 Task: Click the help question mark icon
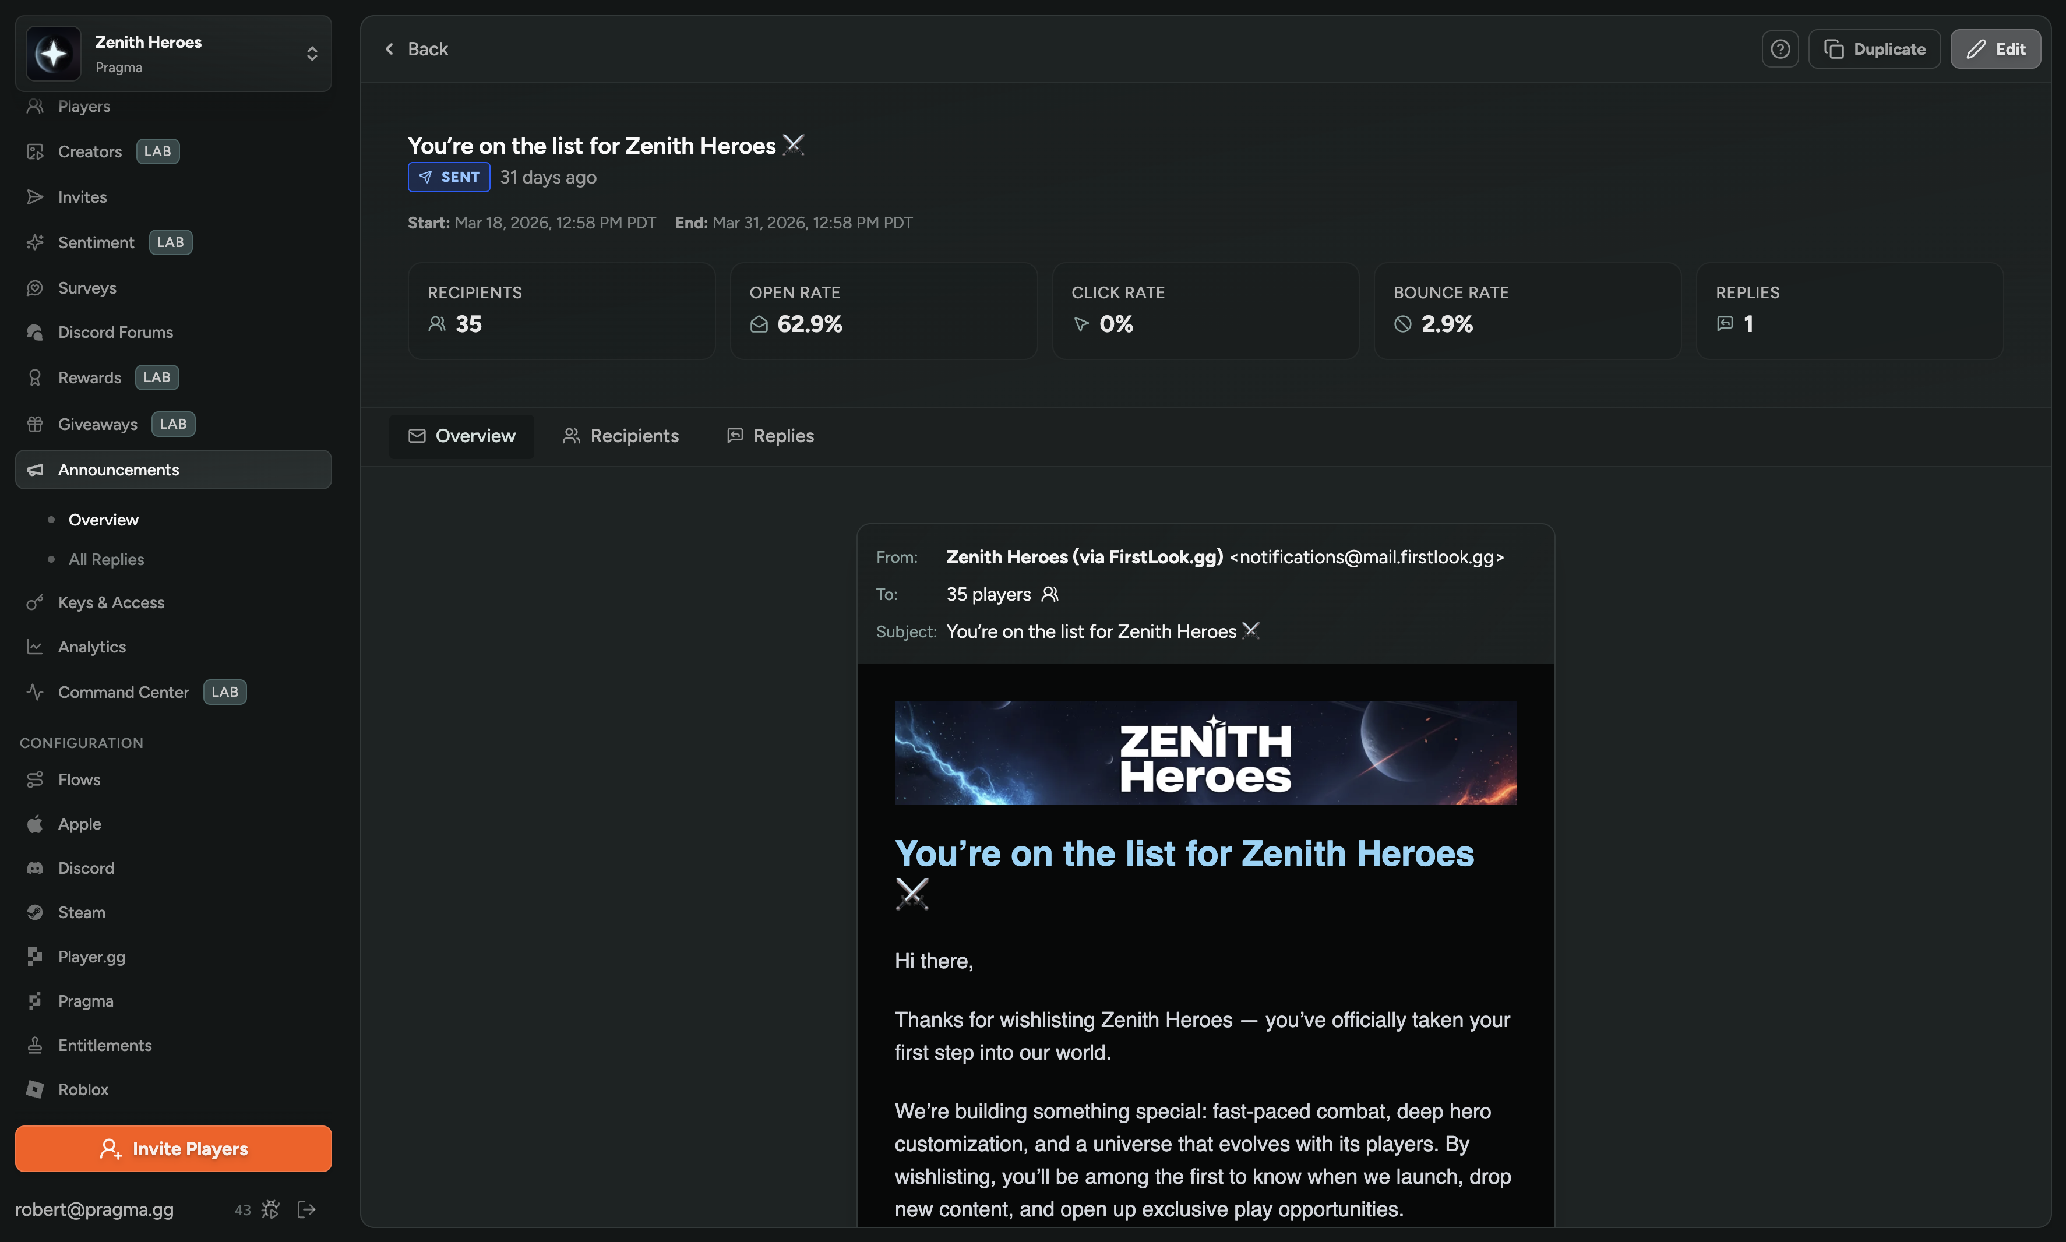pyautogui.click(x=1780, y=50)
